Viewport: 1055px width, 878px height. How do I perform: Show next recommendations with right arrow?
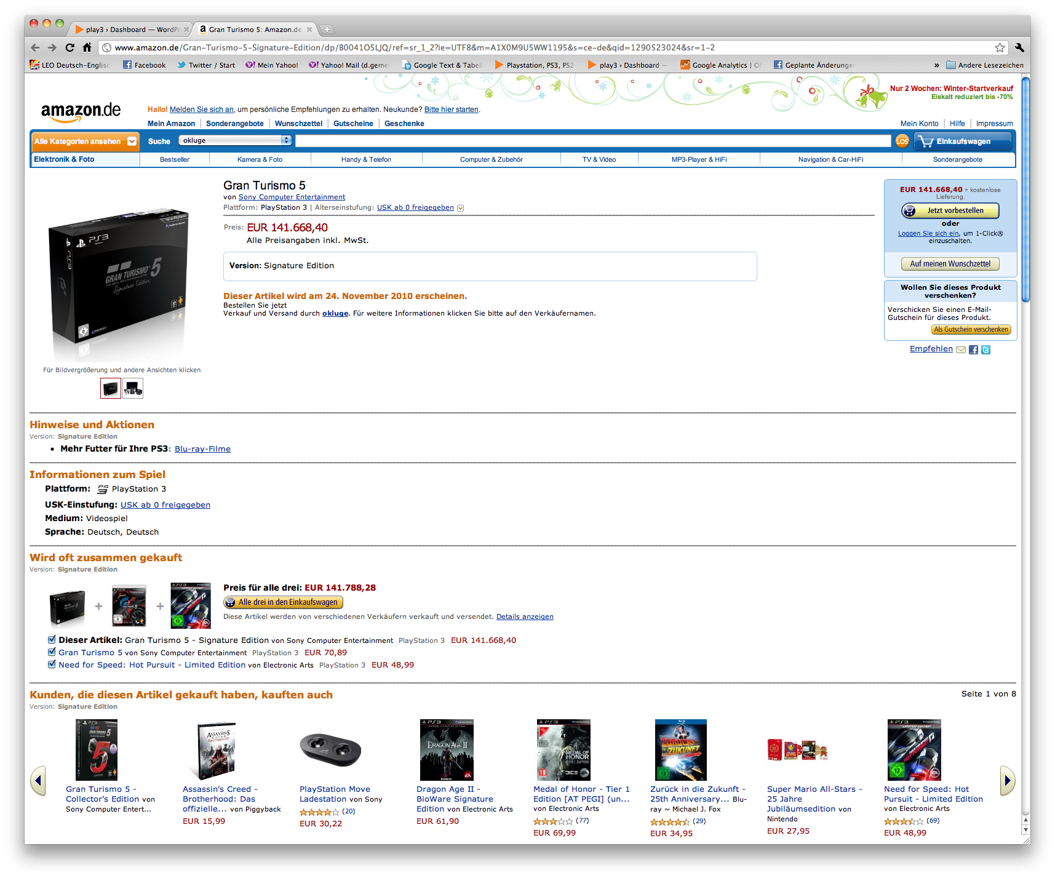1008,781
